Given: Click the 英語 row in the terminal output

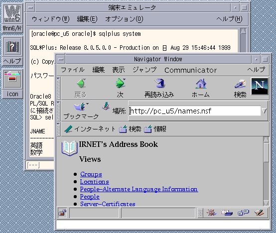Looking at the screenshot, I should pyautogui.click(x=36, y=145).
